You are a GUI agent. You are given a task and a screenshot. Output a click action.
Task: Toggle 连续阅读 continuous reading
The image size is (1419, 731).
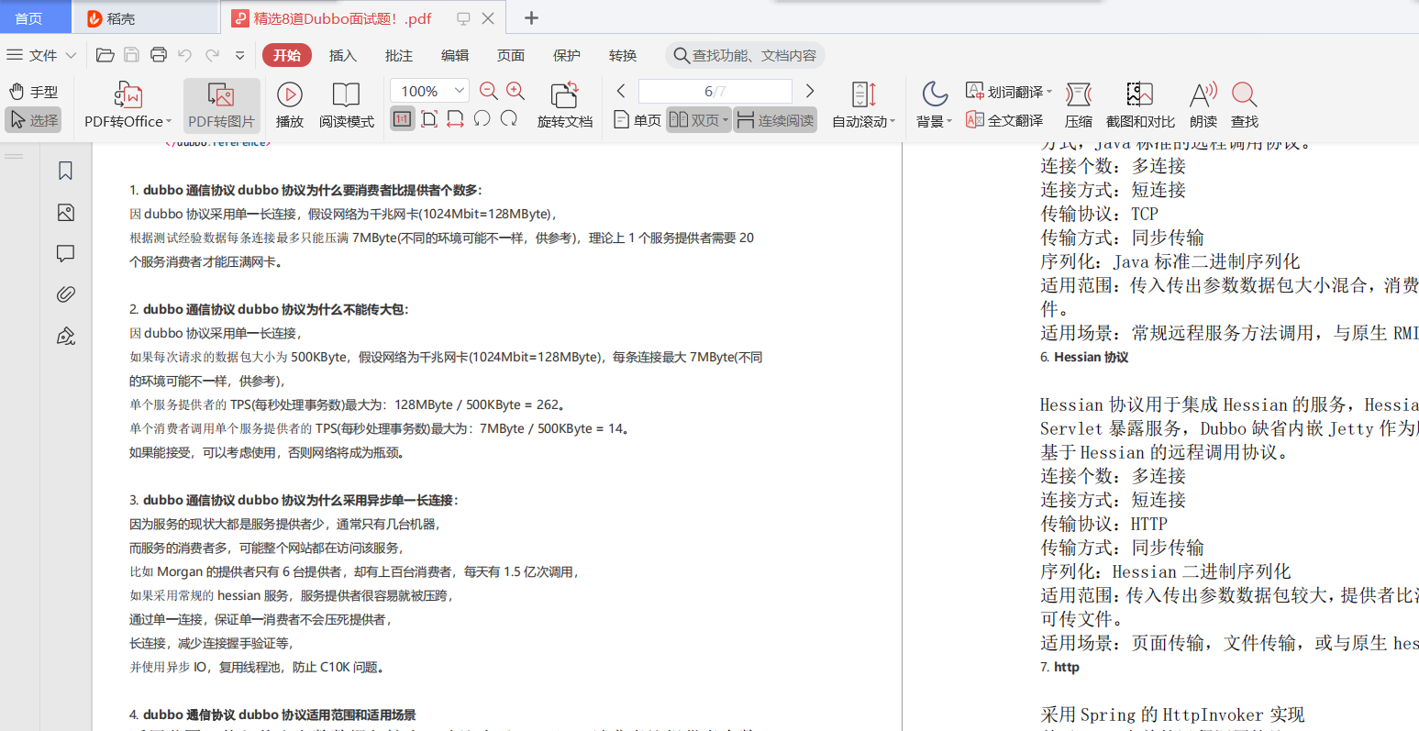776,120
